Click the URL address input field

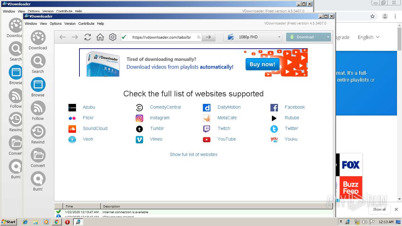tap(162, 37)
